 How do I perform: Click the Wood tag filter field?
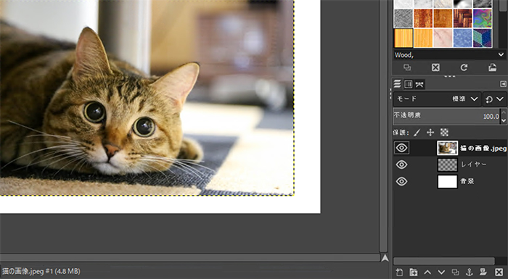point(445,54)
